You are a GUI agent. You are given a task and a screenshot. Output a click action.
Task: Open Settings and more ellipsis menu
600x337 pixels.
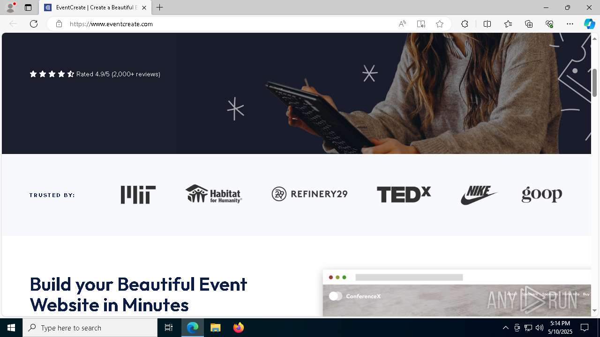pyautogui.click(x=570, y=24)
